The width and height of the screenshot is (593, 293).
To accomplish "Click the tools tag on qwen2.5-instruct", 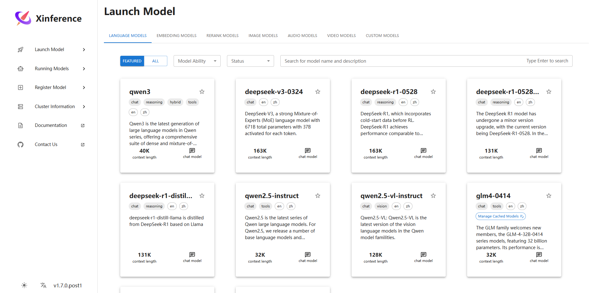I will point(266,206).
